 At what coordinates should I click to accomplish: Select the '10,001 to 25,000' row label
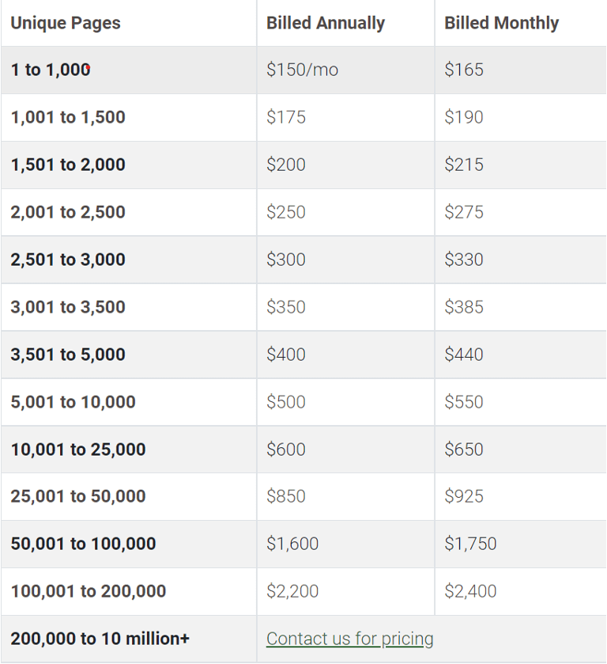click(x=78, y=450)
